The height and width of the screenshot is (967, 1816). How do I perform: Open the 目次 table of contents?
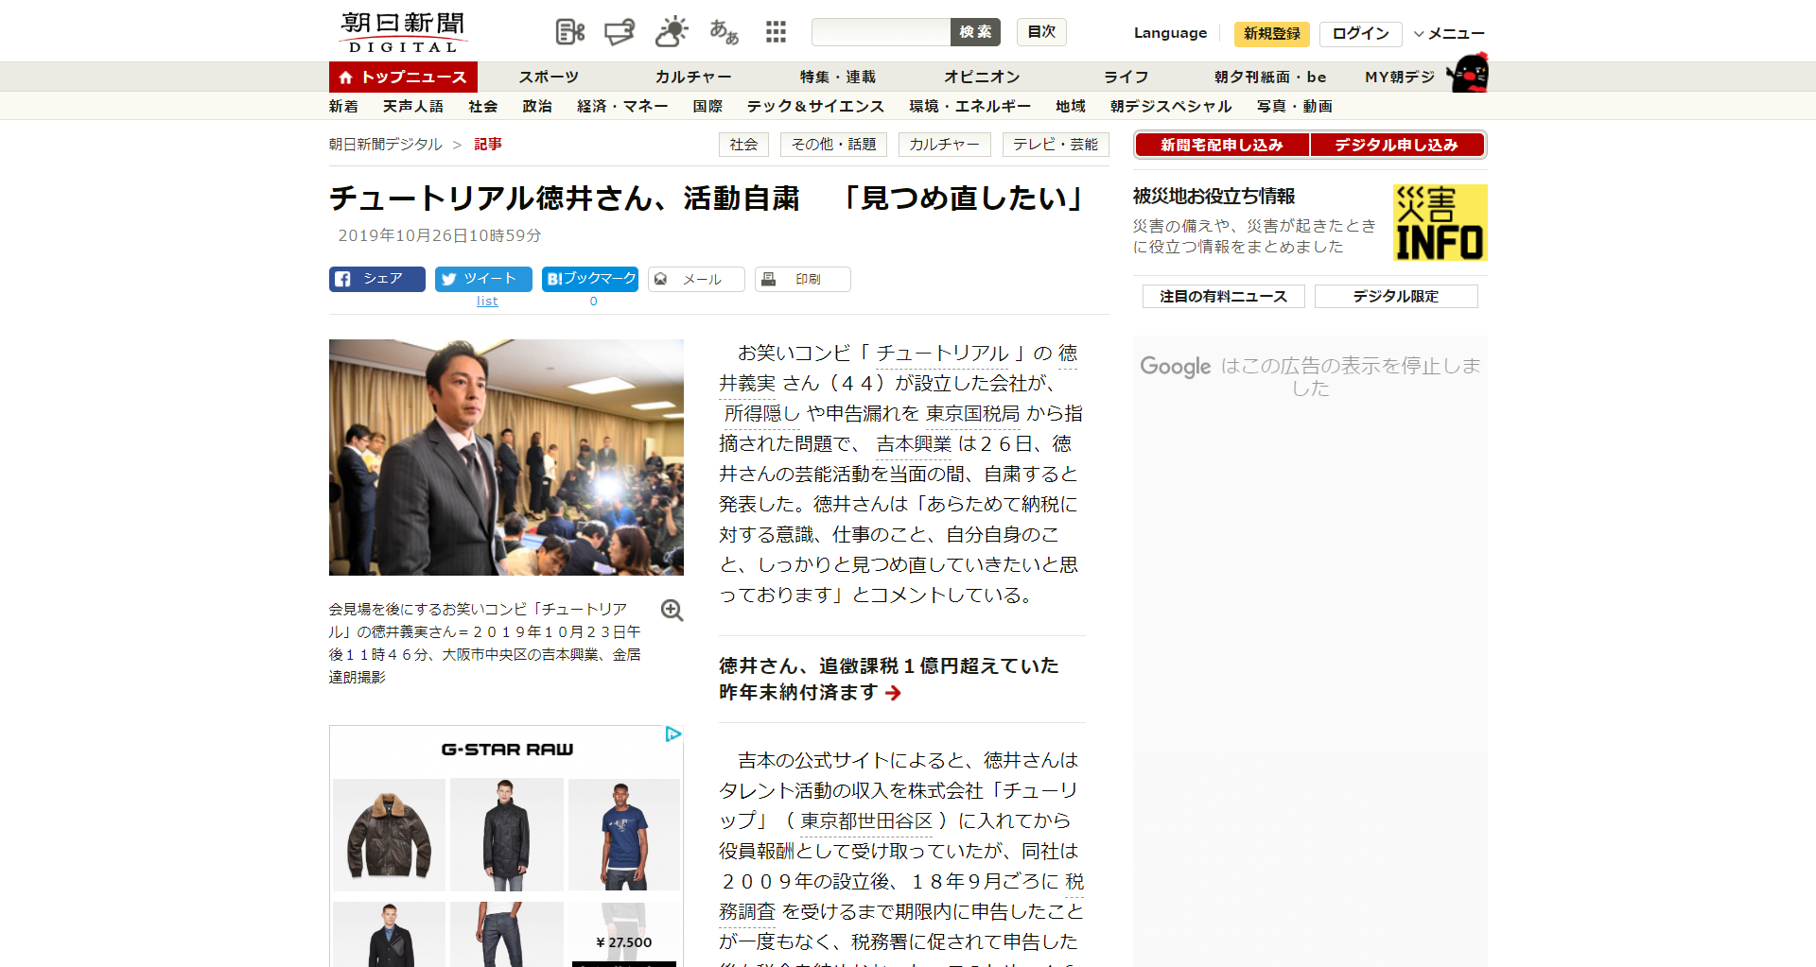[x=1041, y=32]
